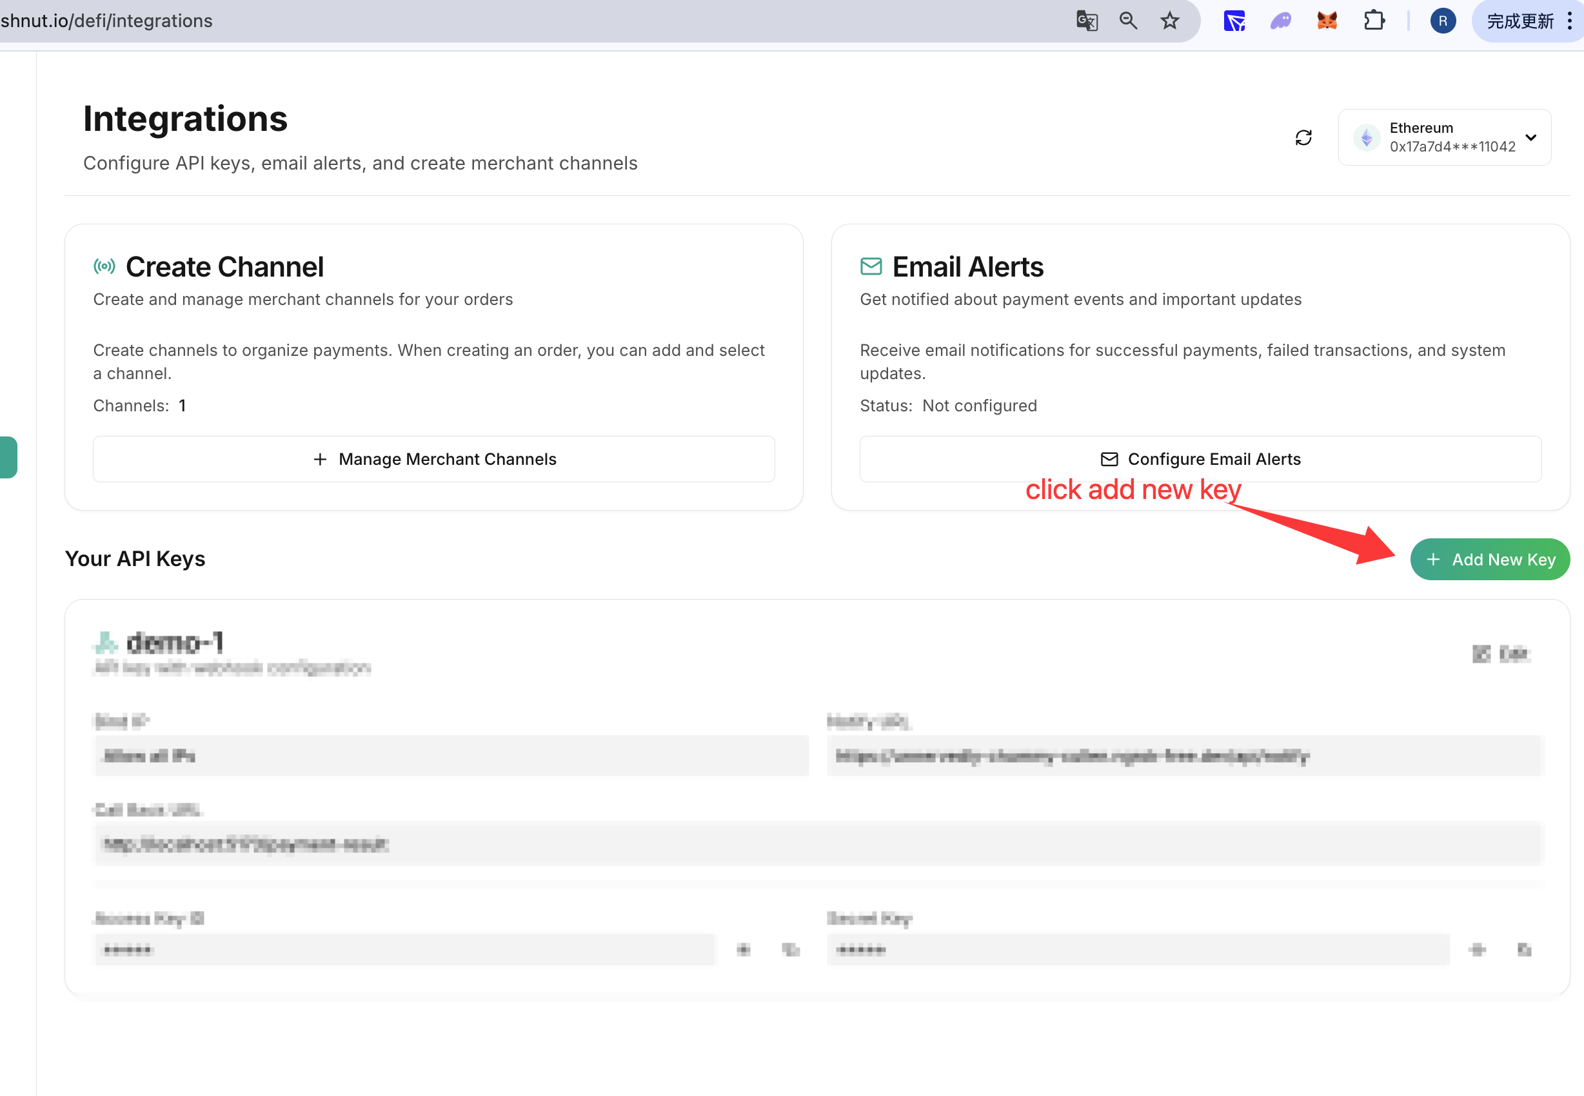This screenshot has height=1096, width=1584.
Task: Click the Email Alerts envelope icon
Action: [871, 266]
